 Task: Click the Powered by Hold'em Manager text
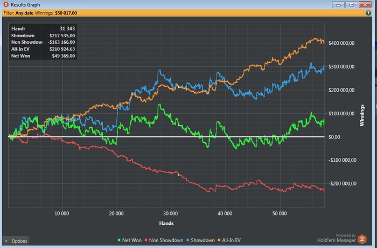pyautogui.click(x=336, y=238)
